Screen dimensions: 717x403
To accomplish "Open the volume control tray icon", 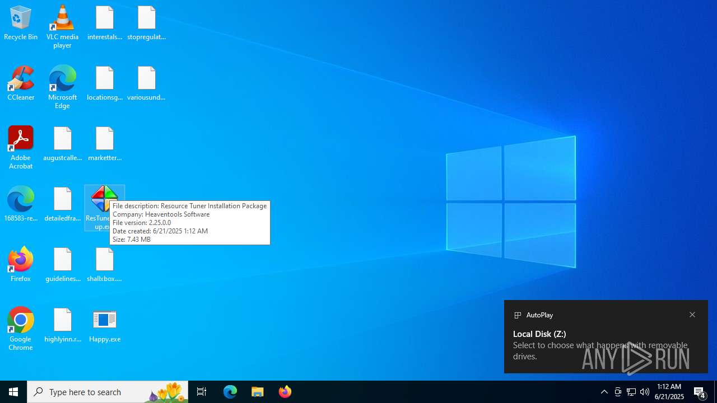I will tap(645, 392).
